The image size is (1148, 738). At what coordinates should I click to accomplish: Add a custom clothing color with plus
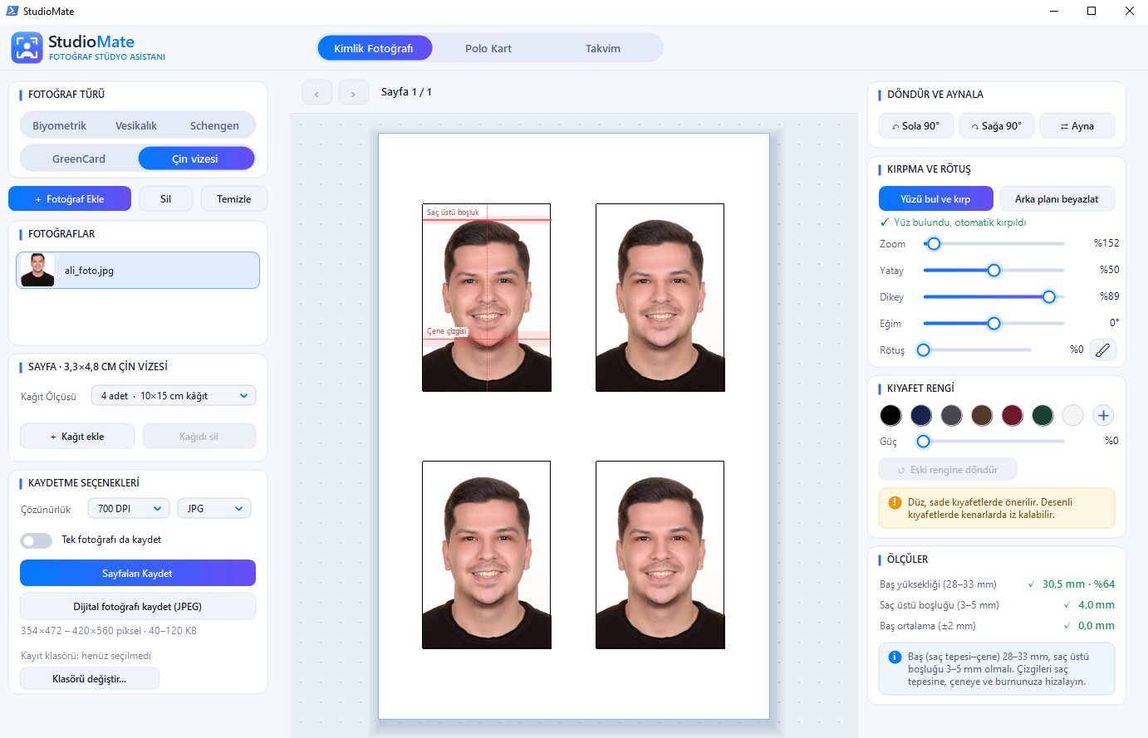tap(1102, 415)
